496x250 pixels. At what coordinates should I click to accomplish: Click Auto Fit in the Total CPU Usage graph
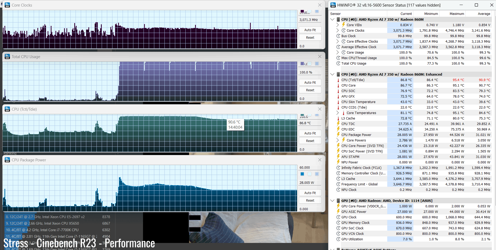(310, 82)
